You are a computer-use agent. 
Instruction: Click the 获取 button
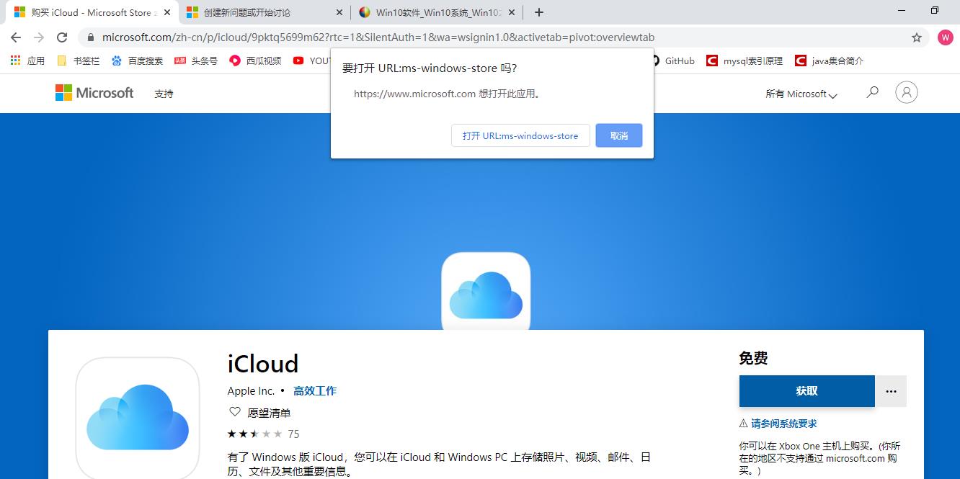[x=806, y=391]
